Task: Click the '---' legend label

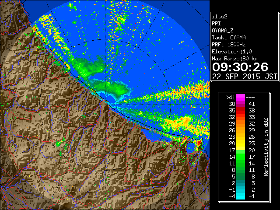Action: tap(250, 97)
